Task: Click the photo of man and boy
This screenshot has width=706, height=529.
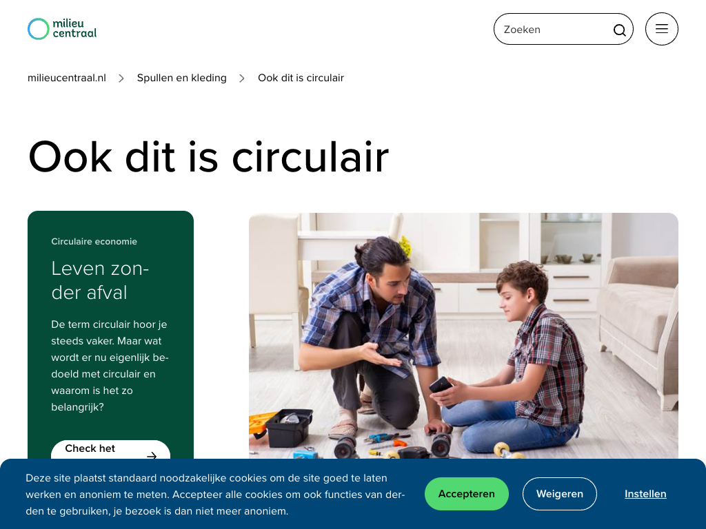Action: (x=463, y=335)
